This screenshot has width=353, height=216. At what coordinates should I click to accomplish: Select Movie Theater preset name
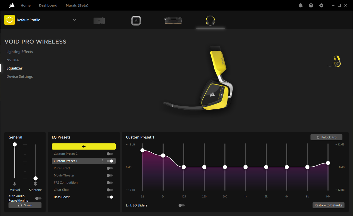coord(64,175)
